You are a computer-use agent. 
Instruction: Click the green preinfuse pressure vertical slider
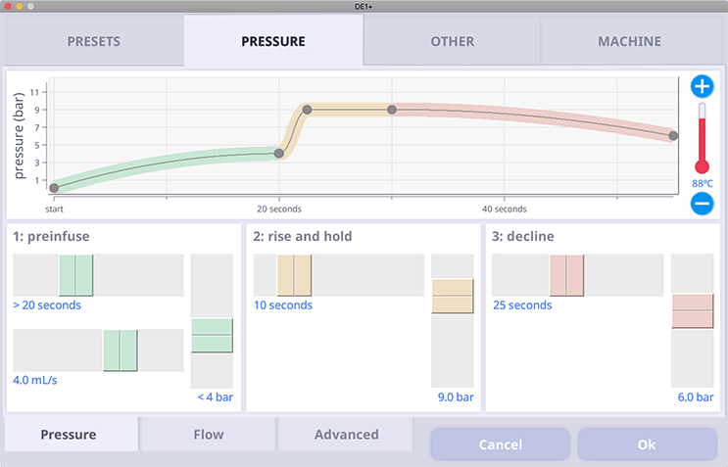[213, 335]
